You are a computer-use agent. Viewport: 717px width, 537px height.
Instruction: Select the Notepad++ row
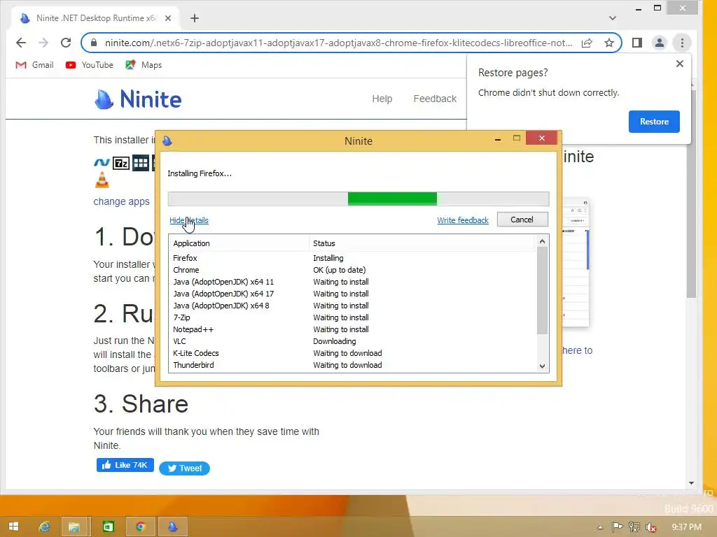click(x=352, y=329)
